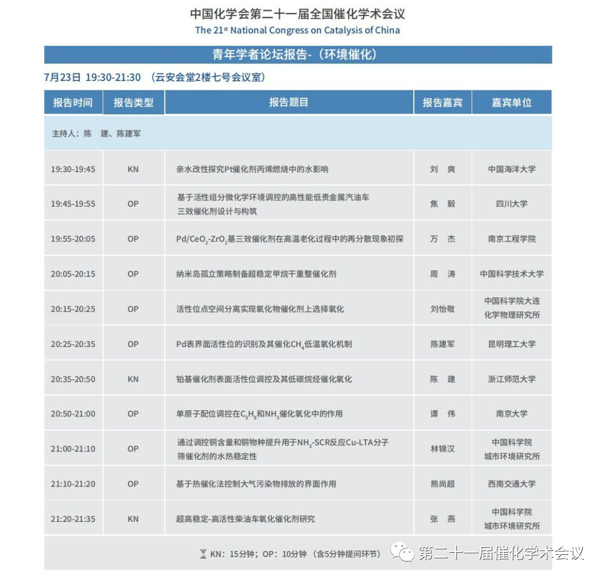
Task: Select the 报告嘉宾 column header
Action: (442, 102)
